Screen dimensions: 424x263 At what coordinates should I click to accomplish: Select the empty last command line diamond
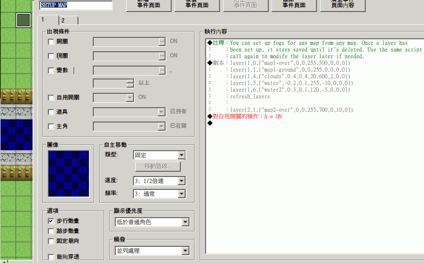pyautogui.click(x=210, y=123)
